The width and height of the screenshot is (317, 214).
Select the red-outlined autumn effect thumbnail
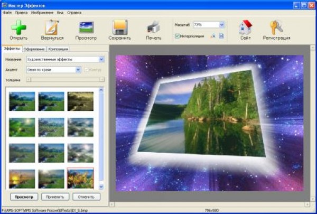click(80, 179)
